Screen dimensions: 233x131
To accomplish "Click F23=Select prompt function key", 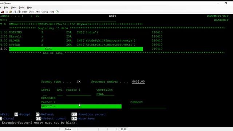I will pyautogui.click(x=51, y=119).
